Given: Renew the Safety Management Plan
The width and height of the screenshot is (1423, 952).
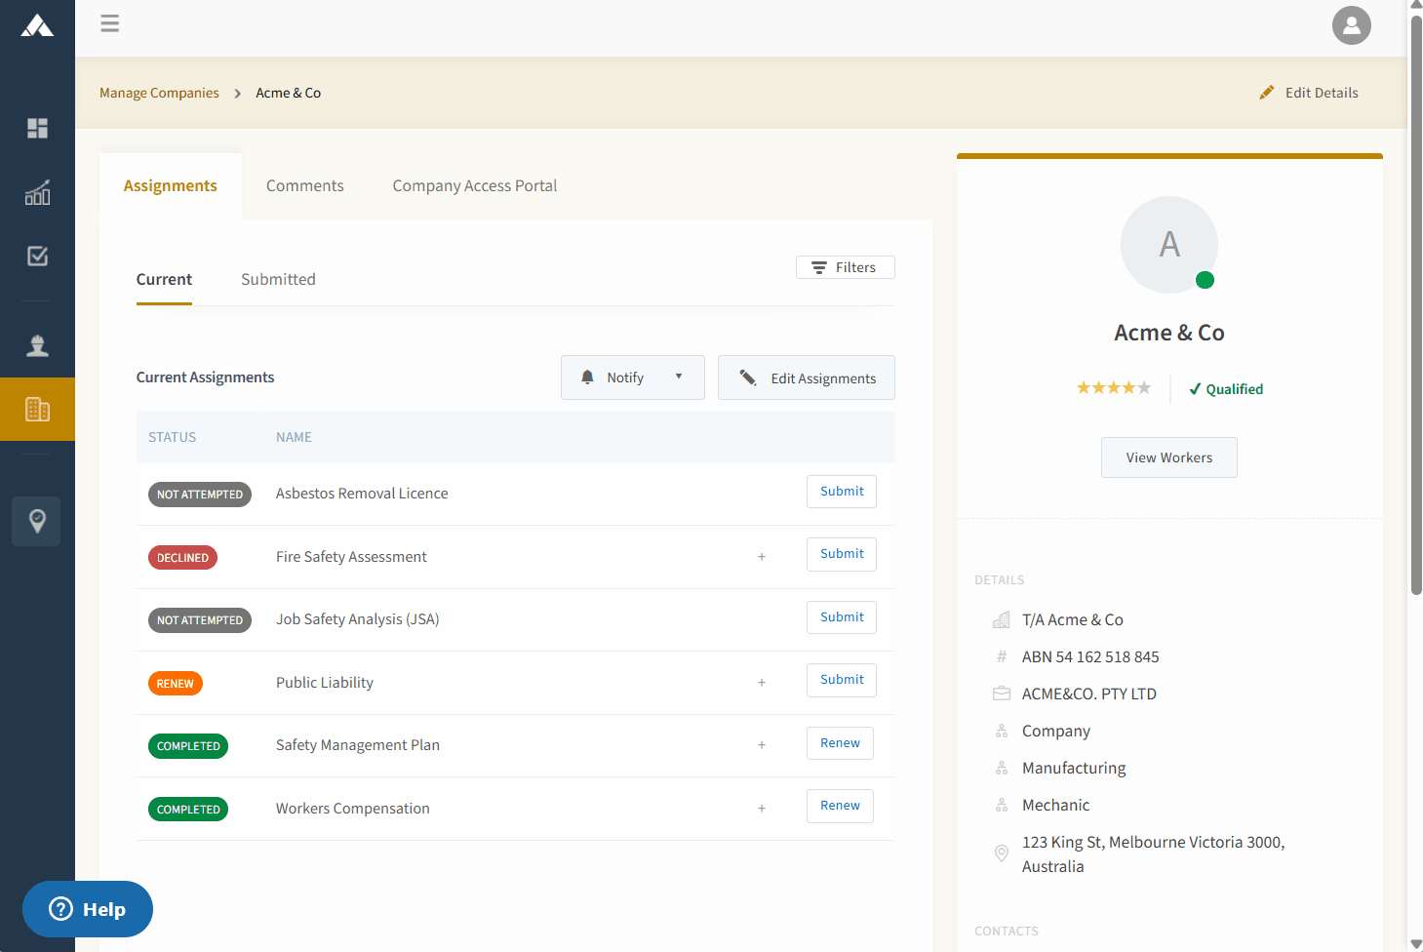Looking at the screenshot, I should (x=840, y=743).
